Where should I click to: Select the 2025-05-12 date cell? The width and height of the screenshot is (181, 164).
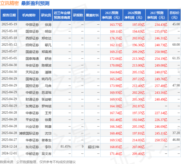tap(9, 45)
